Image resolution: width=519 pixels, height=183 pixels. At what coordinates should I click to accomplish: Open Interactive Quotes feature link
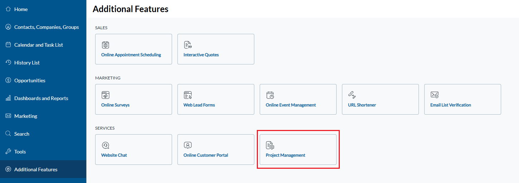[201, 55]
